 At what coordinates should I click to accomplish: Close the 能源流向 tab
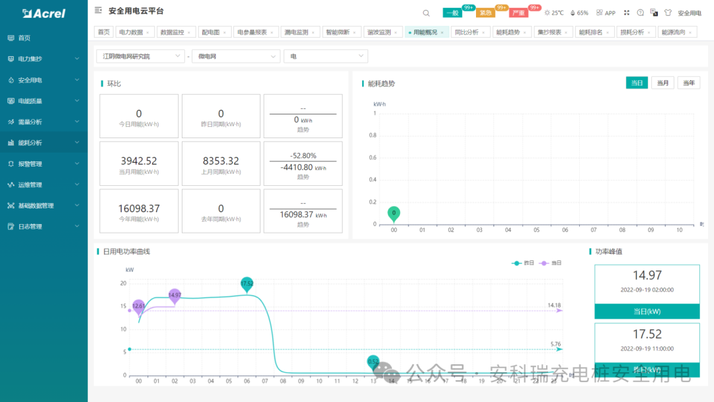tap(690, 32)
